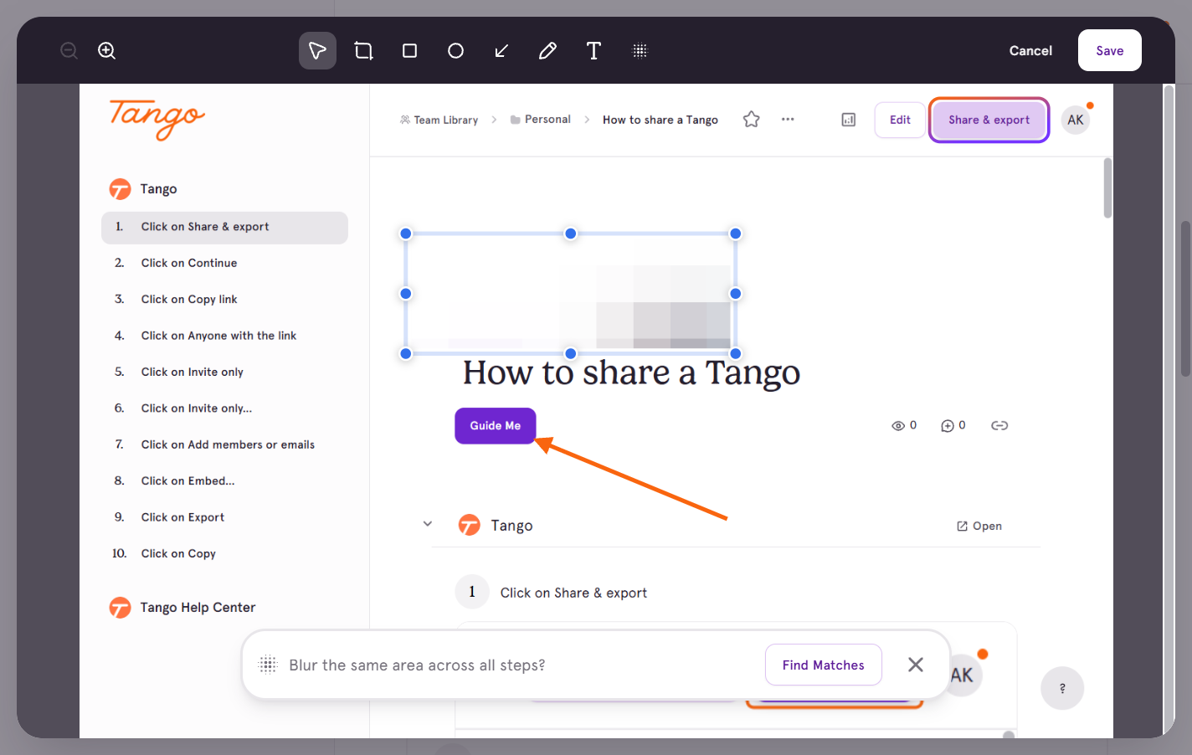
Task: Select the pointer selection tool
Action: 317,51
